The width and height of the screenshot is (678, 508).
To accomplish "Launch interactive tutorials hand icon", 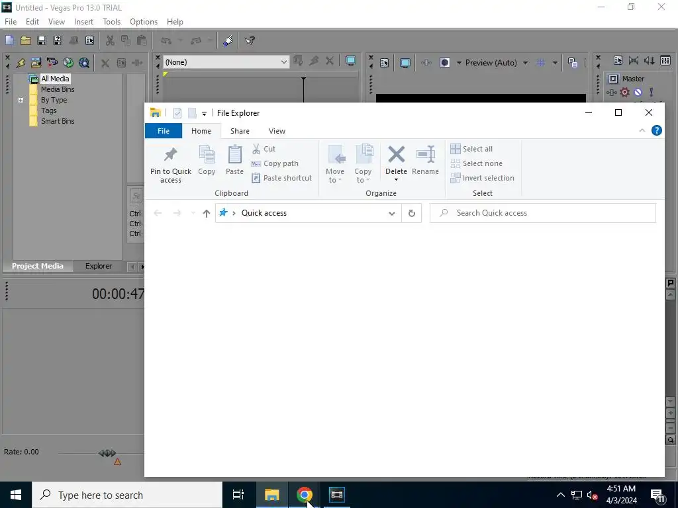I will point(228,40).
